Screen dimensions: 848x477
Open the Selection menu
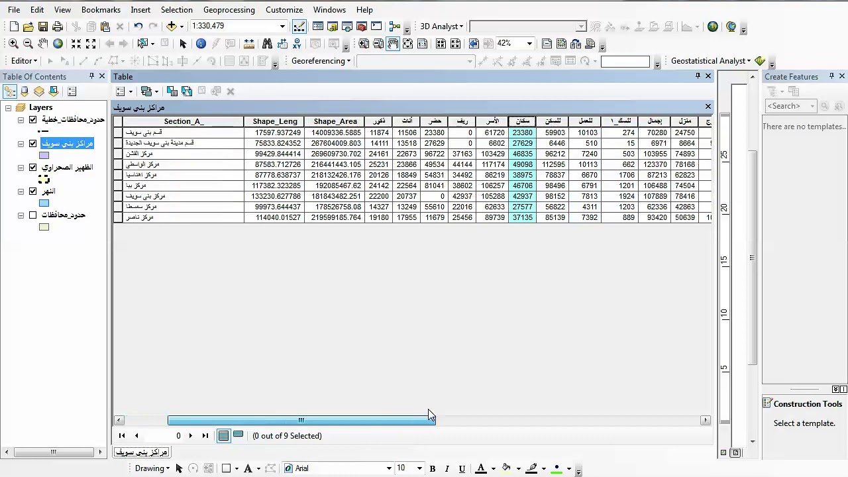tap(177, 10)
